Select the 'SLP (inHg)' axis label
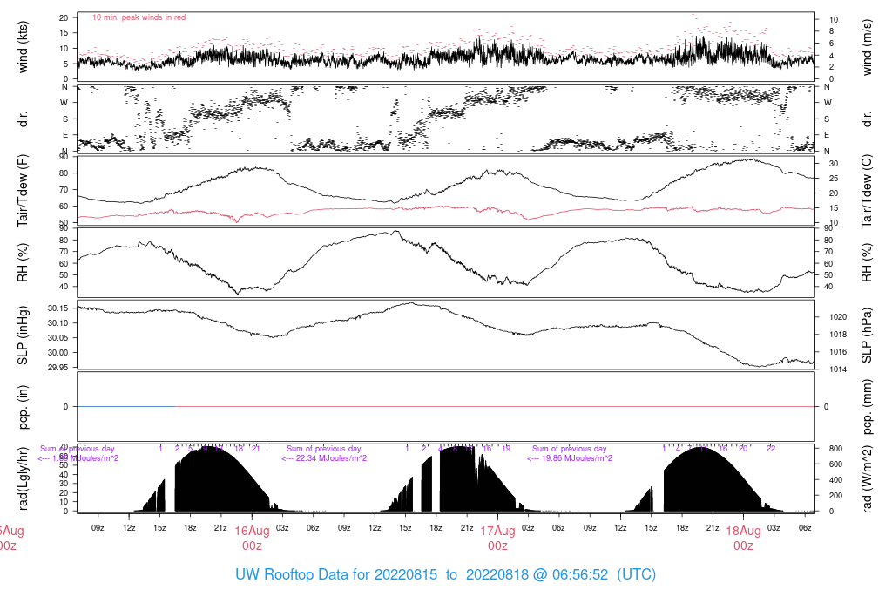Viewport: 892px width, 610px height. [x=23, y=335]
